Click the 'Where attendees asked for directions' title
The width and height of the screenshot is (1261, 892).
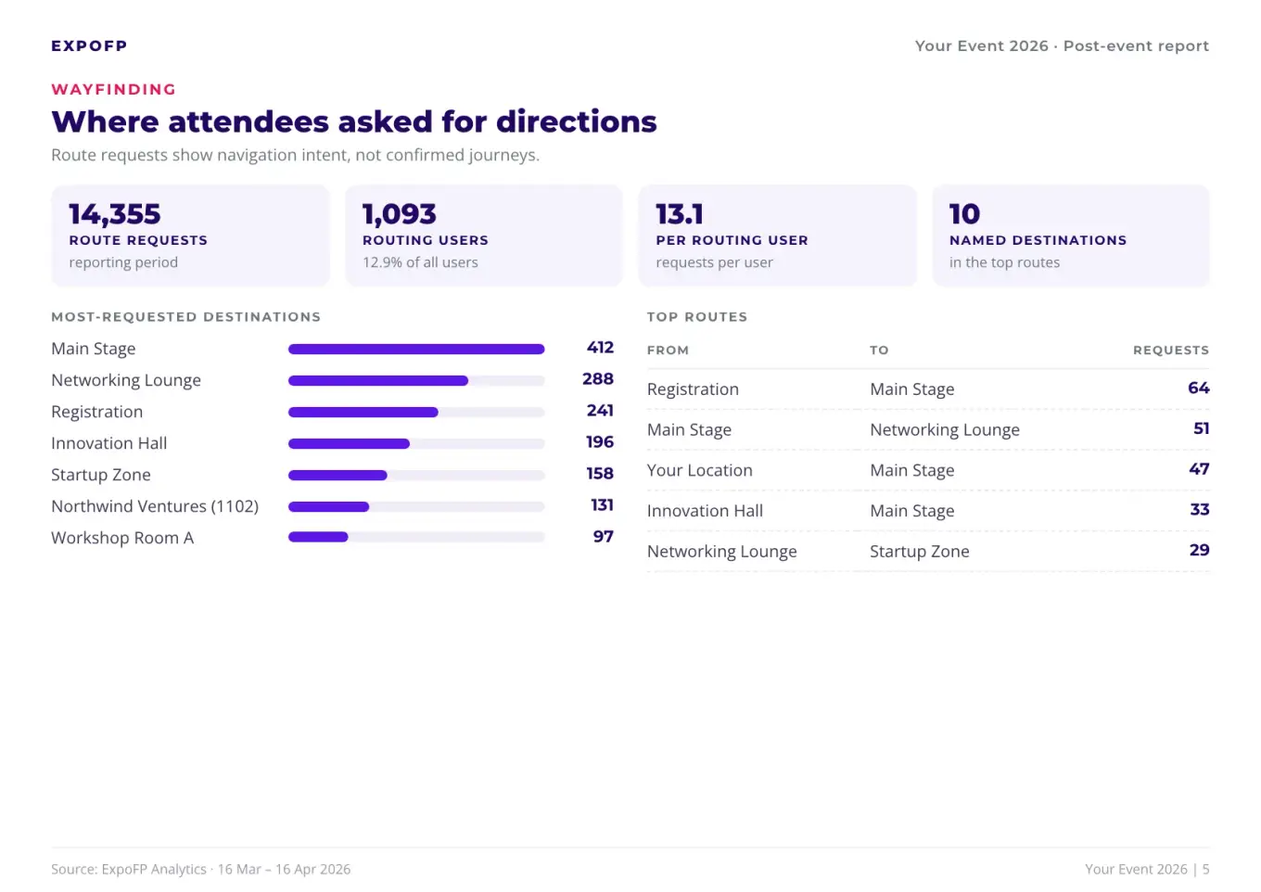pyautogui.click(x=354, y=121)
